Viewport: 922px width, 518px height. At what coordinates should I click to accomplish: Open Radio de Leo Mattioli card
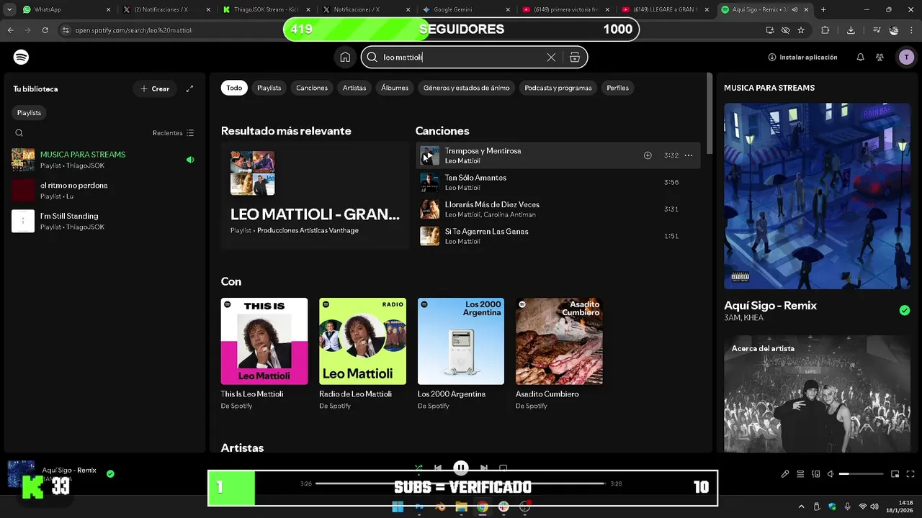click(x=362, y=354)
